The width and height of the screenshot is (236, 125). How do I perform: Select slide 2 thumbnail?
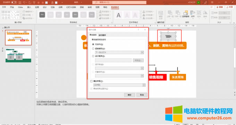18,55
